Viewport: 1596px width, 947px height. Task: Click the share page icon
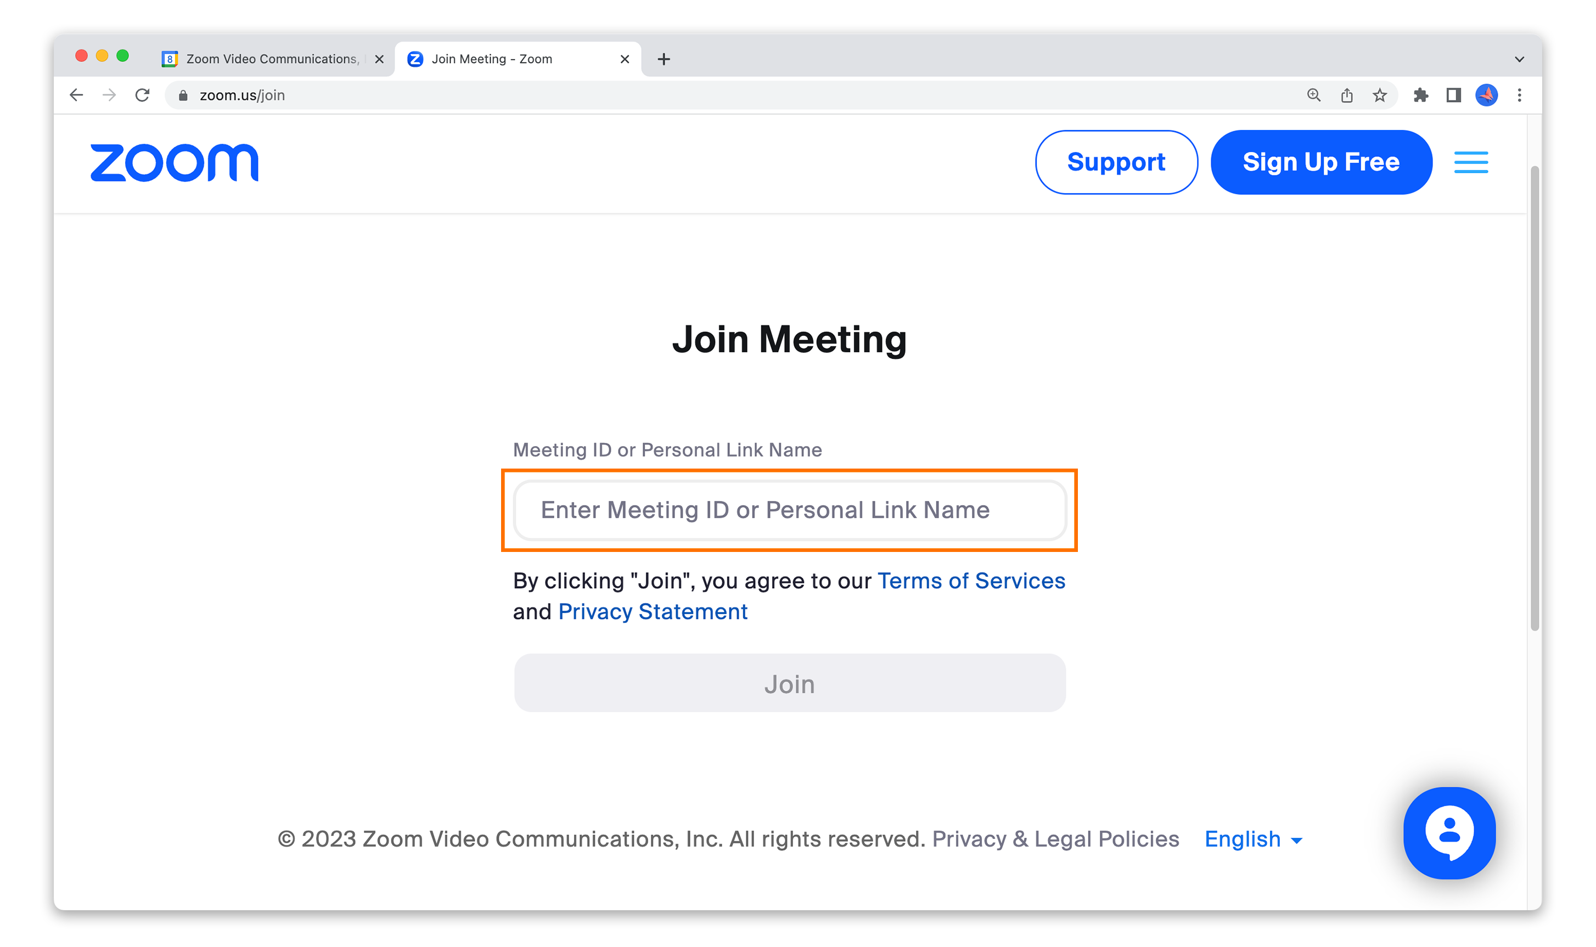tap(1346, 95)
